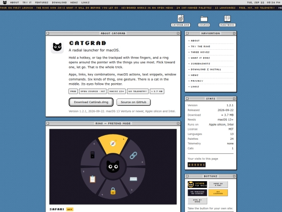
Task: Open the Guestbook desktop icon
Action: (227, 21)
